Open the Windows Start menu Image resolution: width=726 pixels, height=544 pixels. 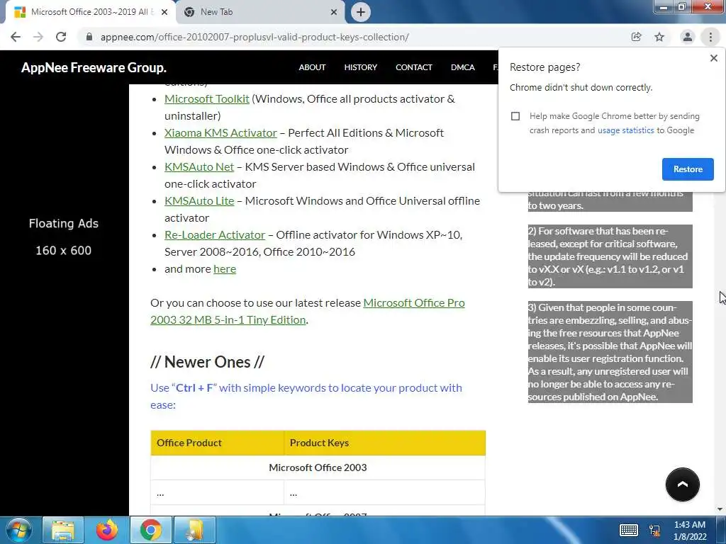point(19,530)
